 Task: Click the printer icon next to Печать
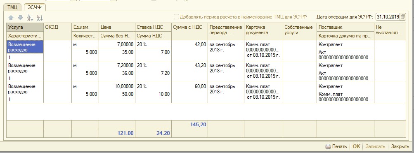tap(328, 146)
